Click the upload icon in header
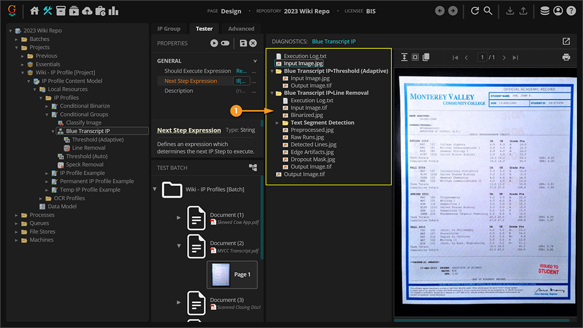This screenshot has height=328, width=583. [523, 10]
